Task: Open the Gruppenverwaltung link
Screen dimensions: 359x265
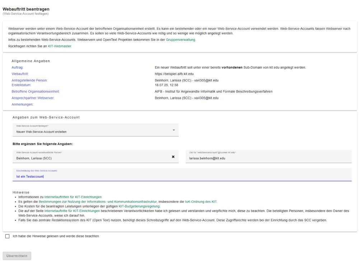Action: coord(181,40)
